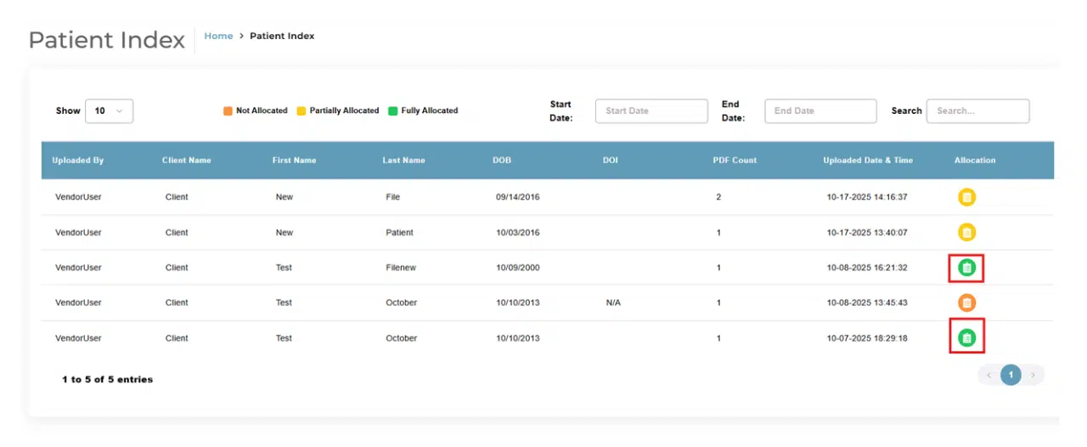1087x447 pixels.
Task: Click green Fully Allocated legend swatch
Action: (393, 110)
